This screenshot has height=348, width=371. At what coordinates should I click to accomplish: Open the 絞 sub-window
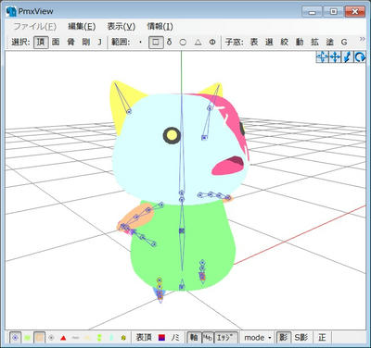coord(285,42)
